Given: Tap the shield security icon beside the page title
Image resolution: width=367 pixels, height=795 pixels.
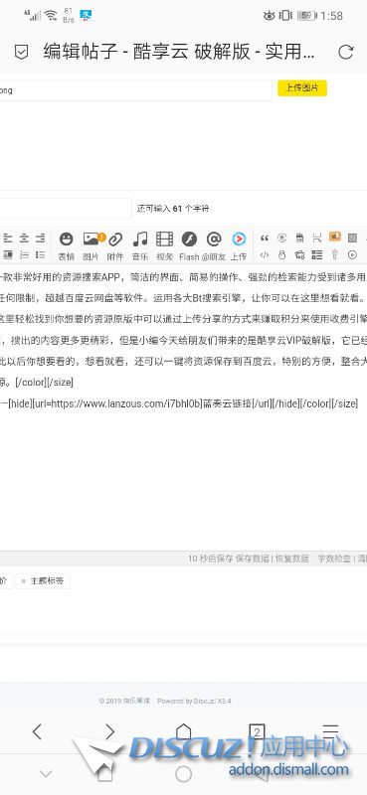Looking at the screenshot, I should [21, 52].
